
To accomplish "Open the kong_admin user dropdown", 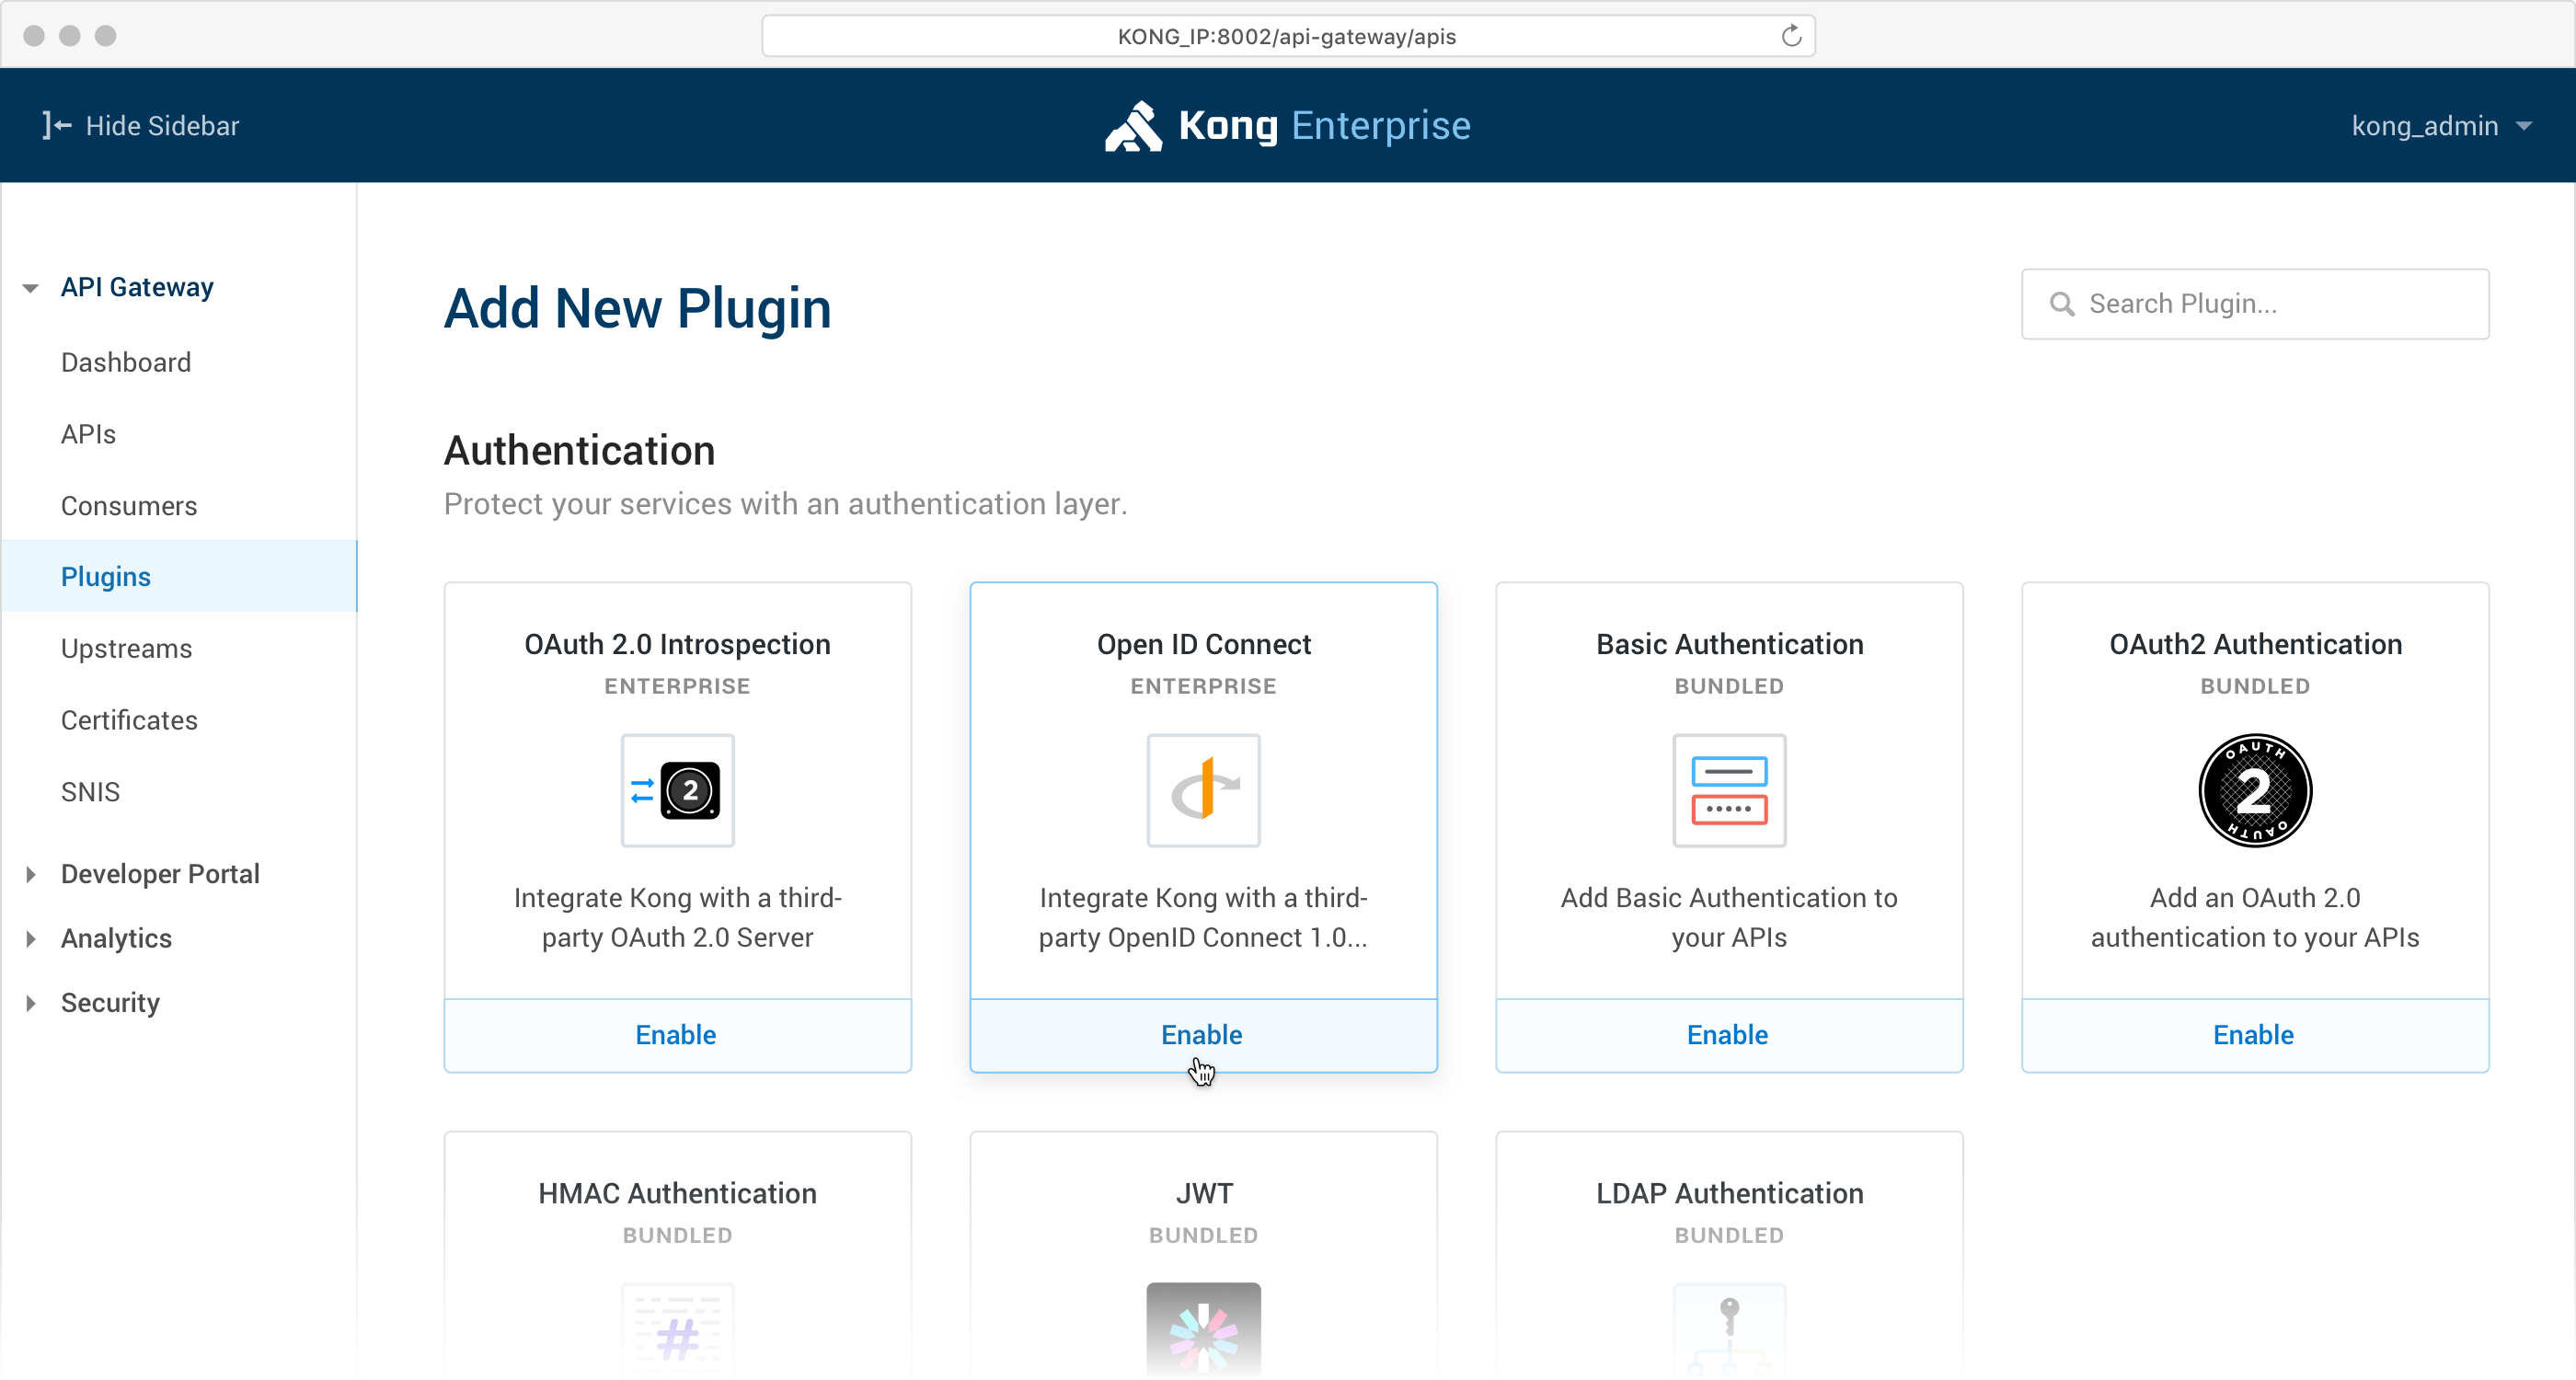I will (x=2440, y=126).
